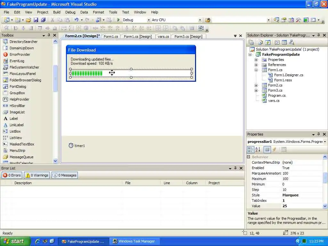Start debugging with the green play icon
Viewport: 328px width, 246px height.
119,20
